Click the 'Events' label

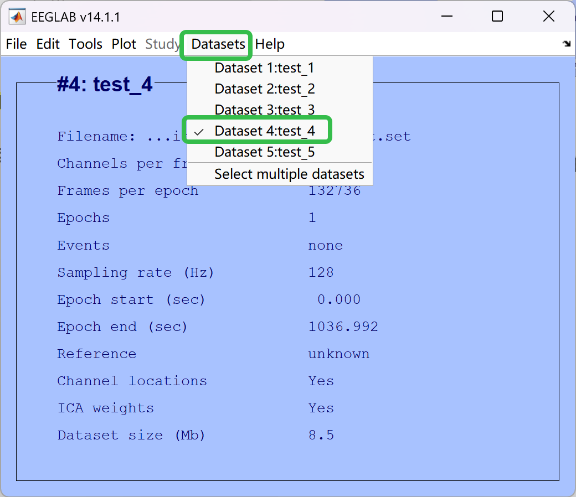(84, 245)
